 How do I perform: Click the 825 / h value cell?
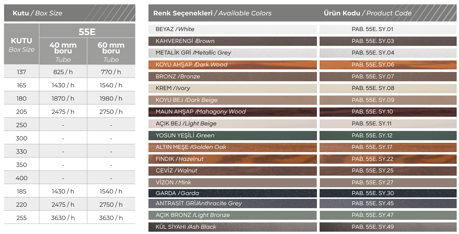(x=63, y=72)
